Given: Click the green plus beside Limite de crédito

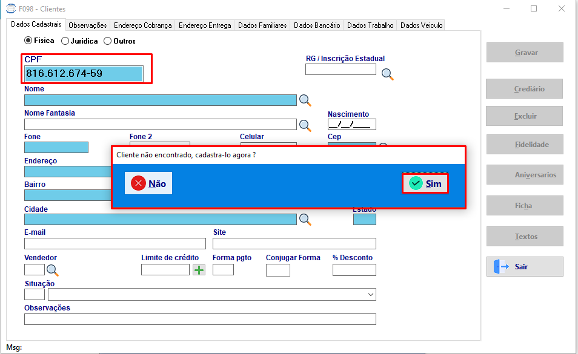Looking at the screenshot, I should point(199,270).
